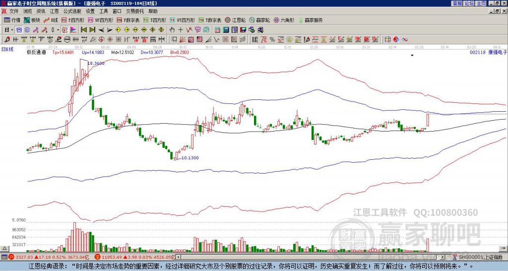Jump to last bar icon
508x271 pixels.
[92, 30]
